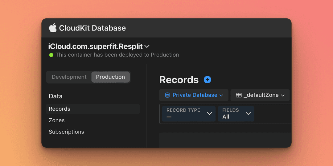
Task: Click the zone table grid icon
Action: (x=239, y=95)
